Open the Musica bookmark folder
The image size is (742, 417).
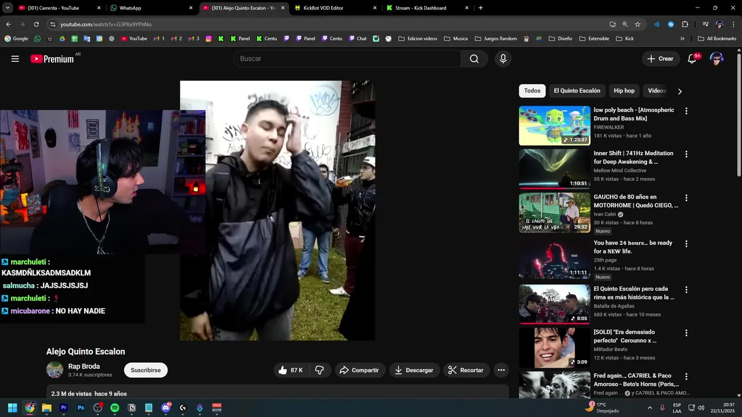point(456,39)
